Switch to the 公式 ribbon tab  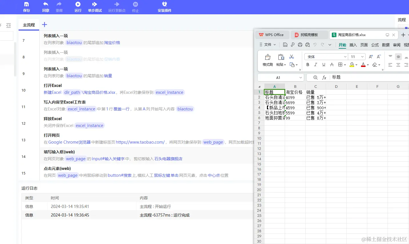click(x=375, y=45)
